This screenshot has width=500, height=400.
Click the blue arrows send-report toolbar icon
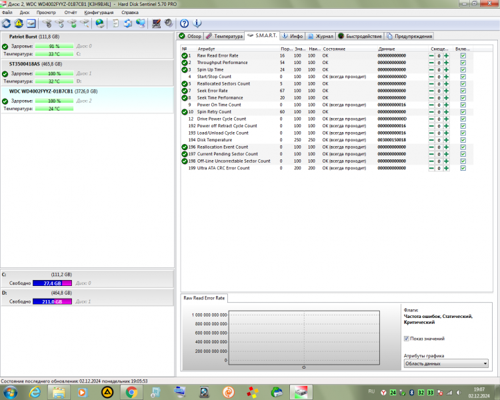128,23
